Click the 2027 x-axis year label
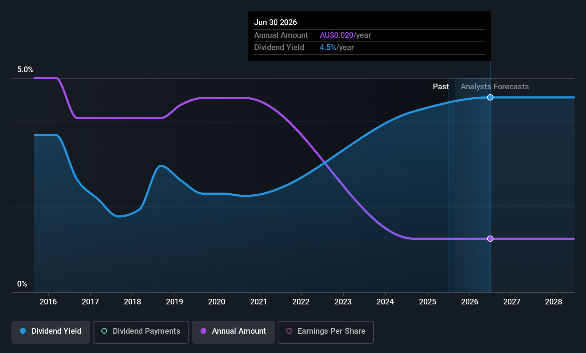This screenshot has height=353, width=586. [512, 302]
